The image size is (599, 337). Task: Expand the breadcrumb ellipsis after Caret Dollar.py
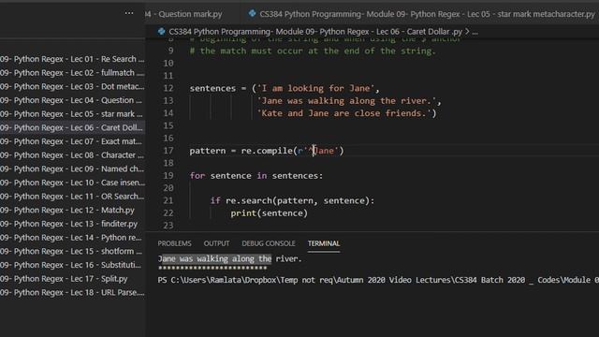coord(475,32)
